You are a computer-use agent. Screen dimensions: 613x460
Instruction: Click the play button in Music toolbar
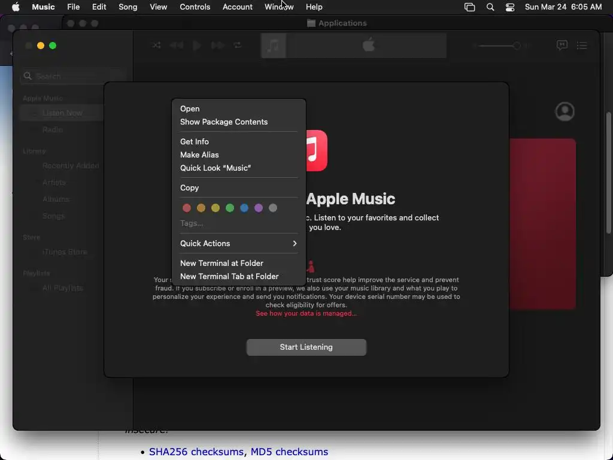point(197,46)
